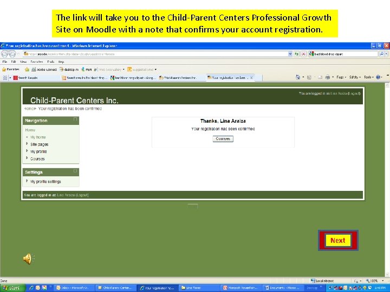The height and width of the screenshot is (292, 390).
Task: Close the Your registration tab
Action: 251,78
